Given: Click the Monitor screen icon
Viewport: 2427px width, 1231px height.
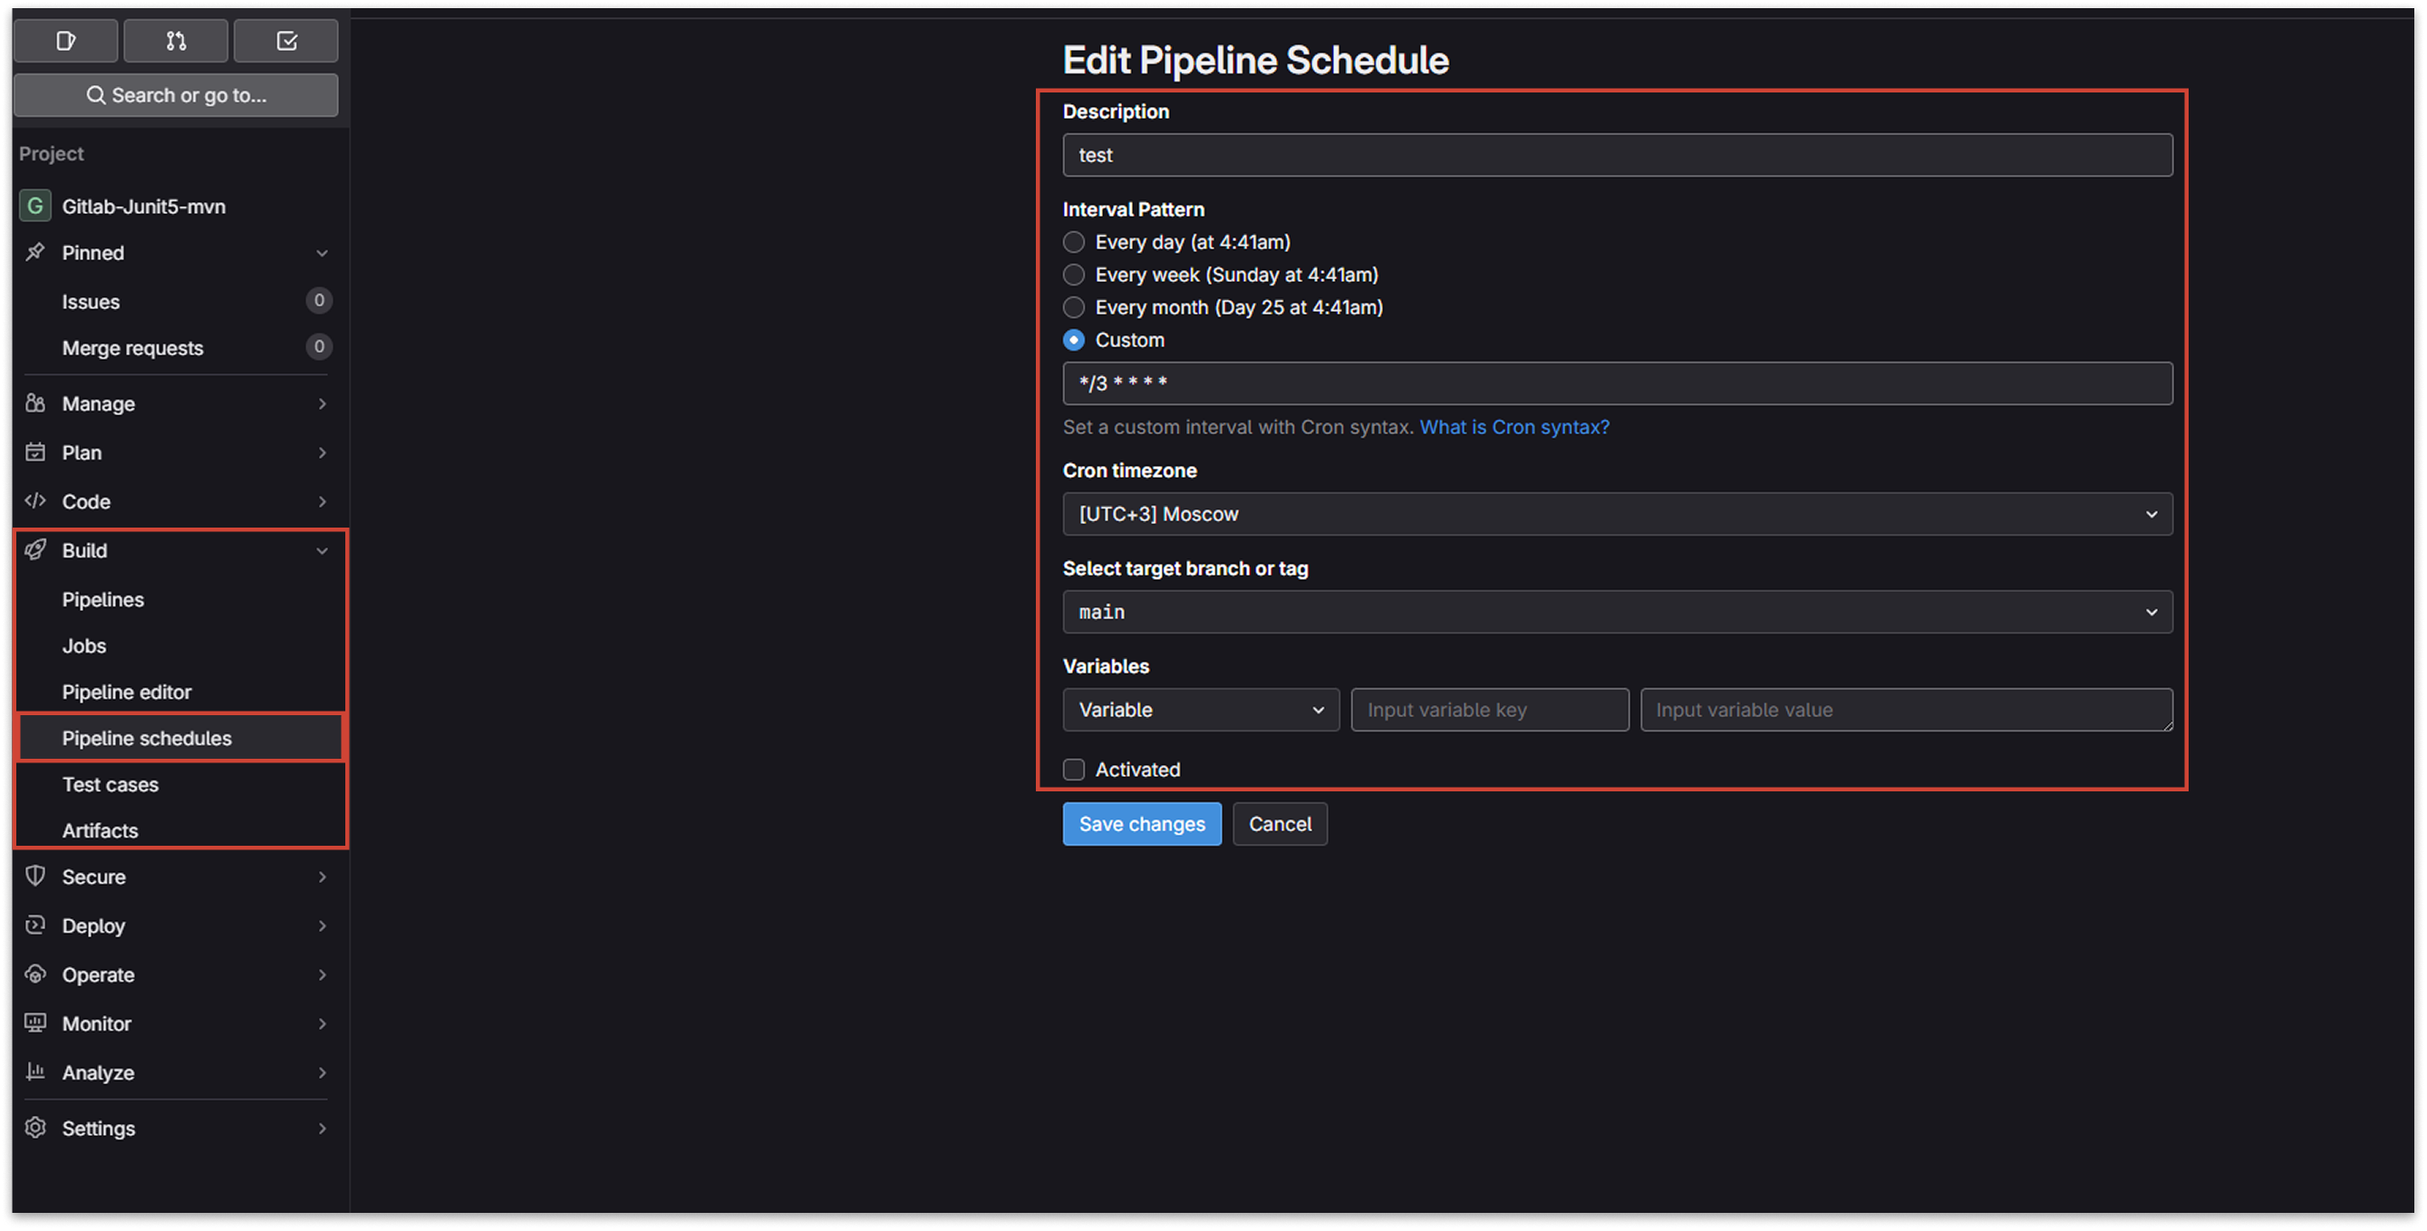Looking at the screenshot, I should 36,1023.
